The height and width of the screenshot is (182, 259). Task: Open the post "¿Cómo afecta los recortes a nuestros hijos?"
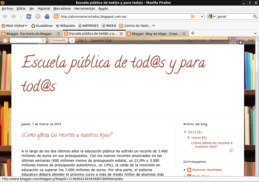(211, 145)
